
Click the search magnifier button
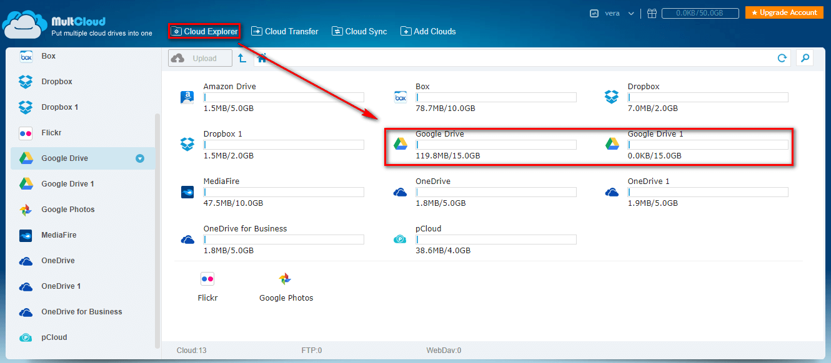point(805,58)
